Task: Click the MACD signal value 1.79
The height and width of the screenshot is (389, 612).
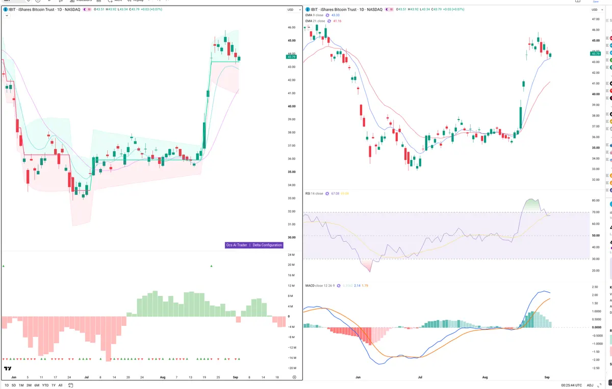Action: 365,286
